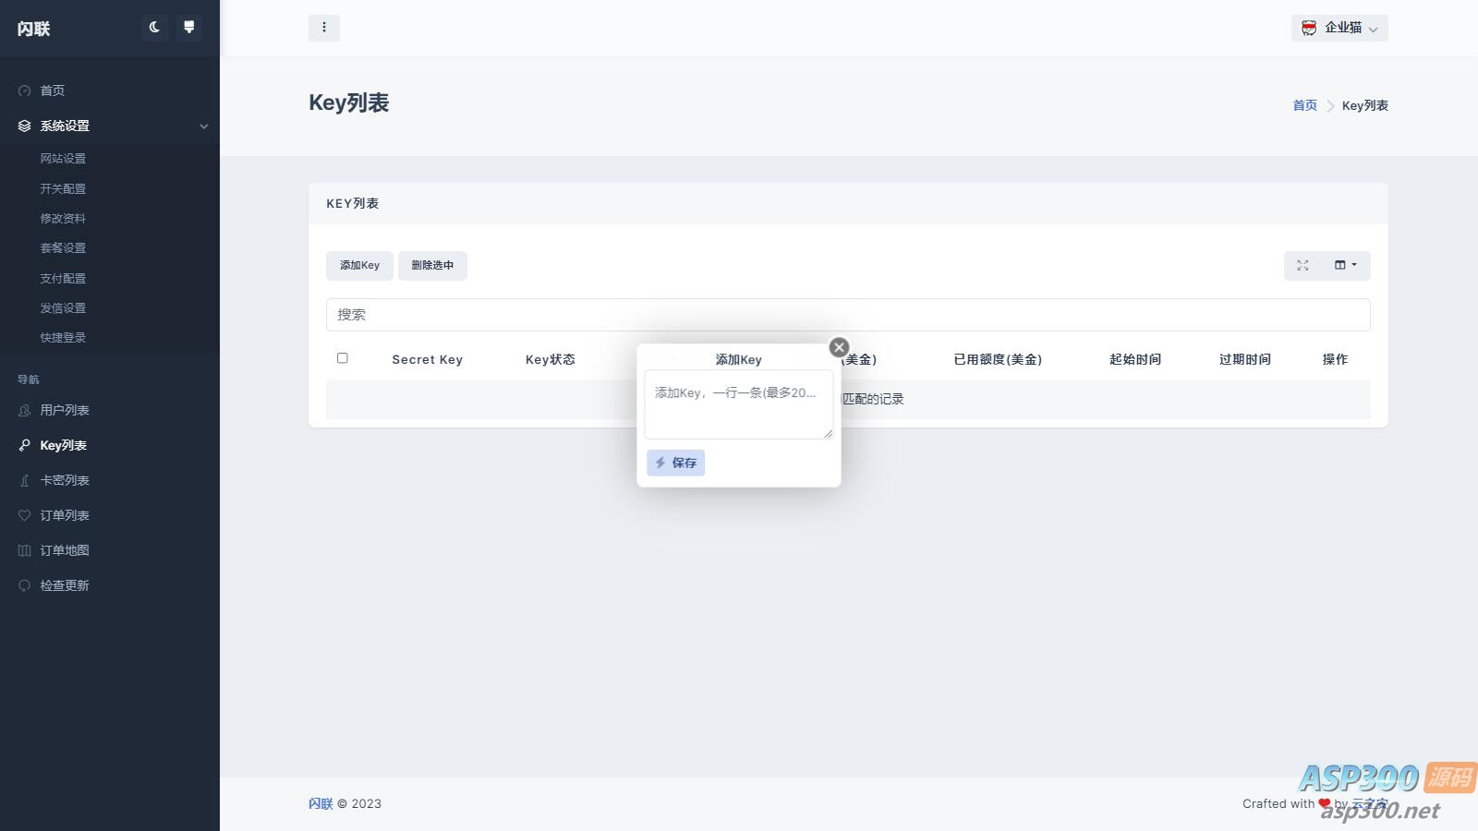Click the fullscreen icon in table toolbar
The width and height of the screenshot is (1478, 831).
point(1302,266)
